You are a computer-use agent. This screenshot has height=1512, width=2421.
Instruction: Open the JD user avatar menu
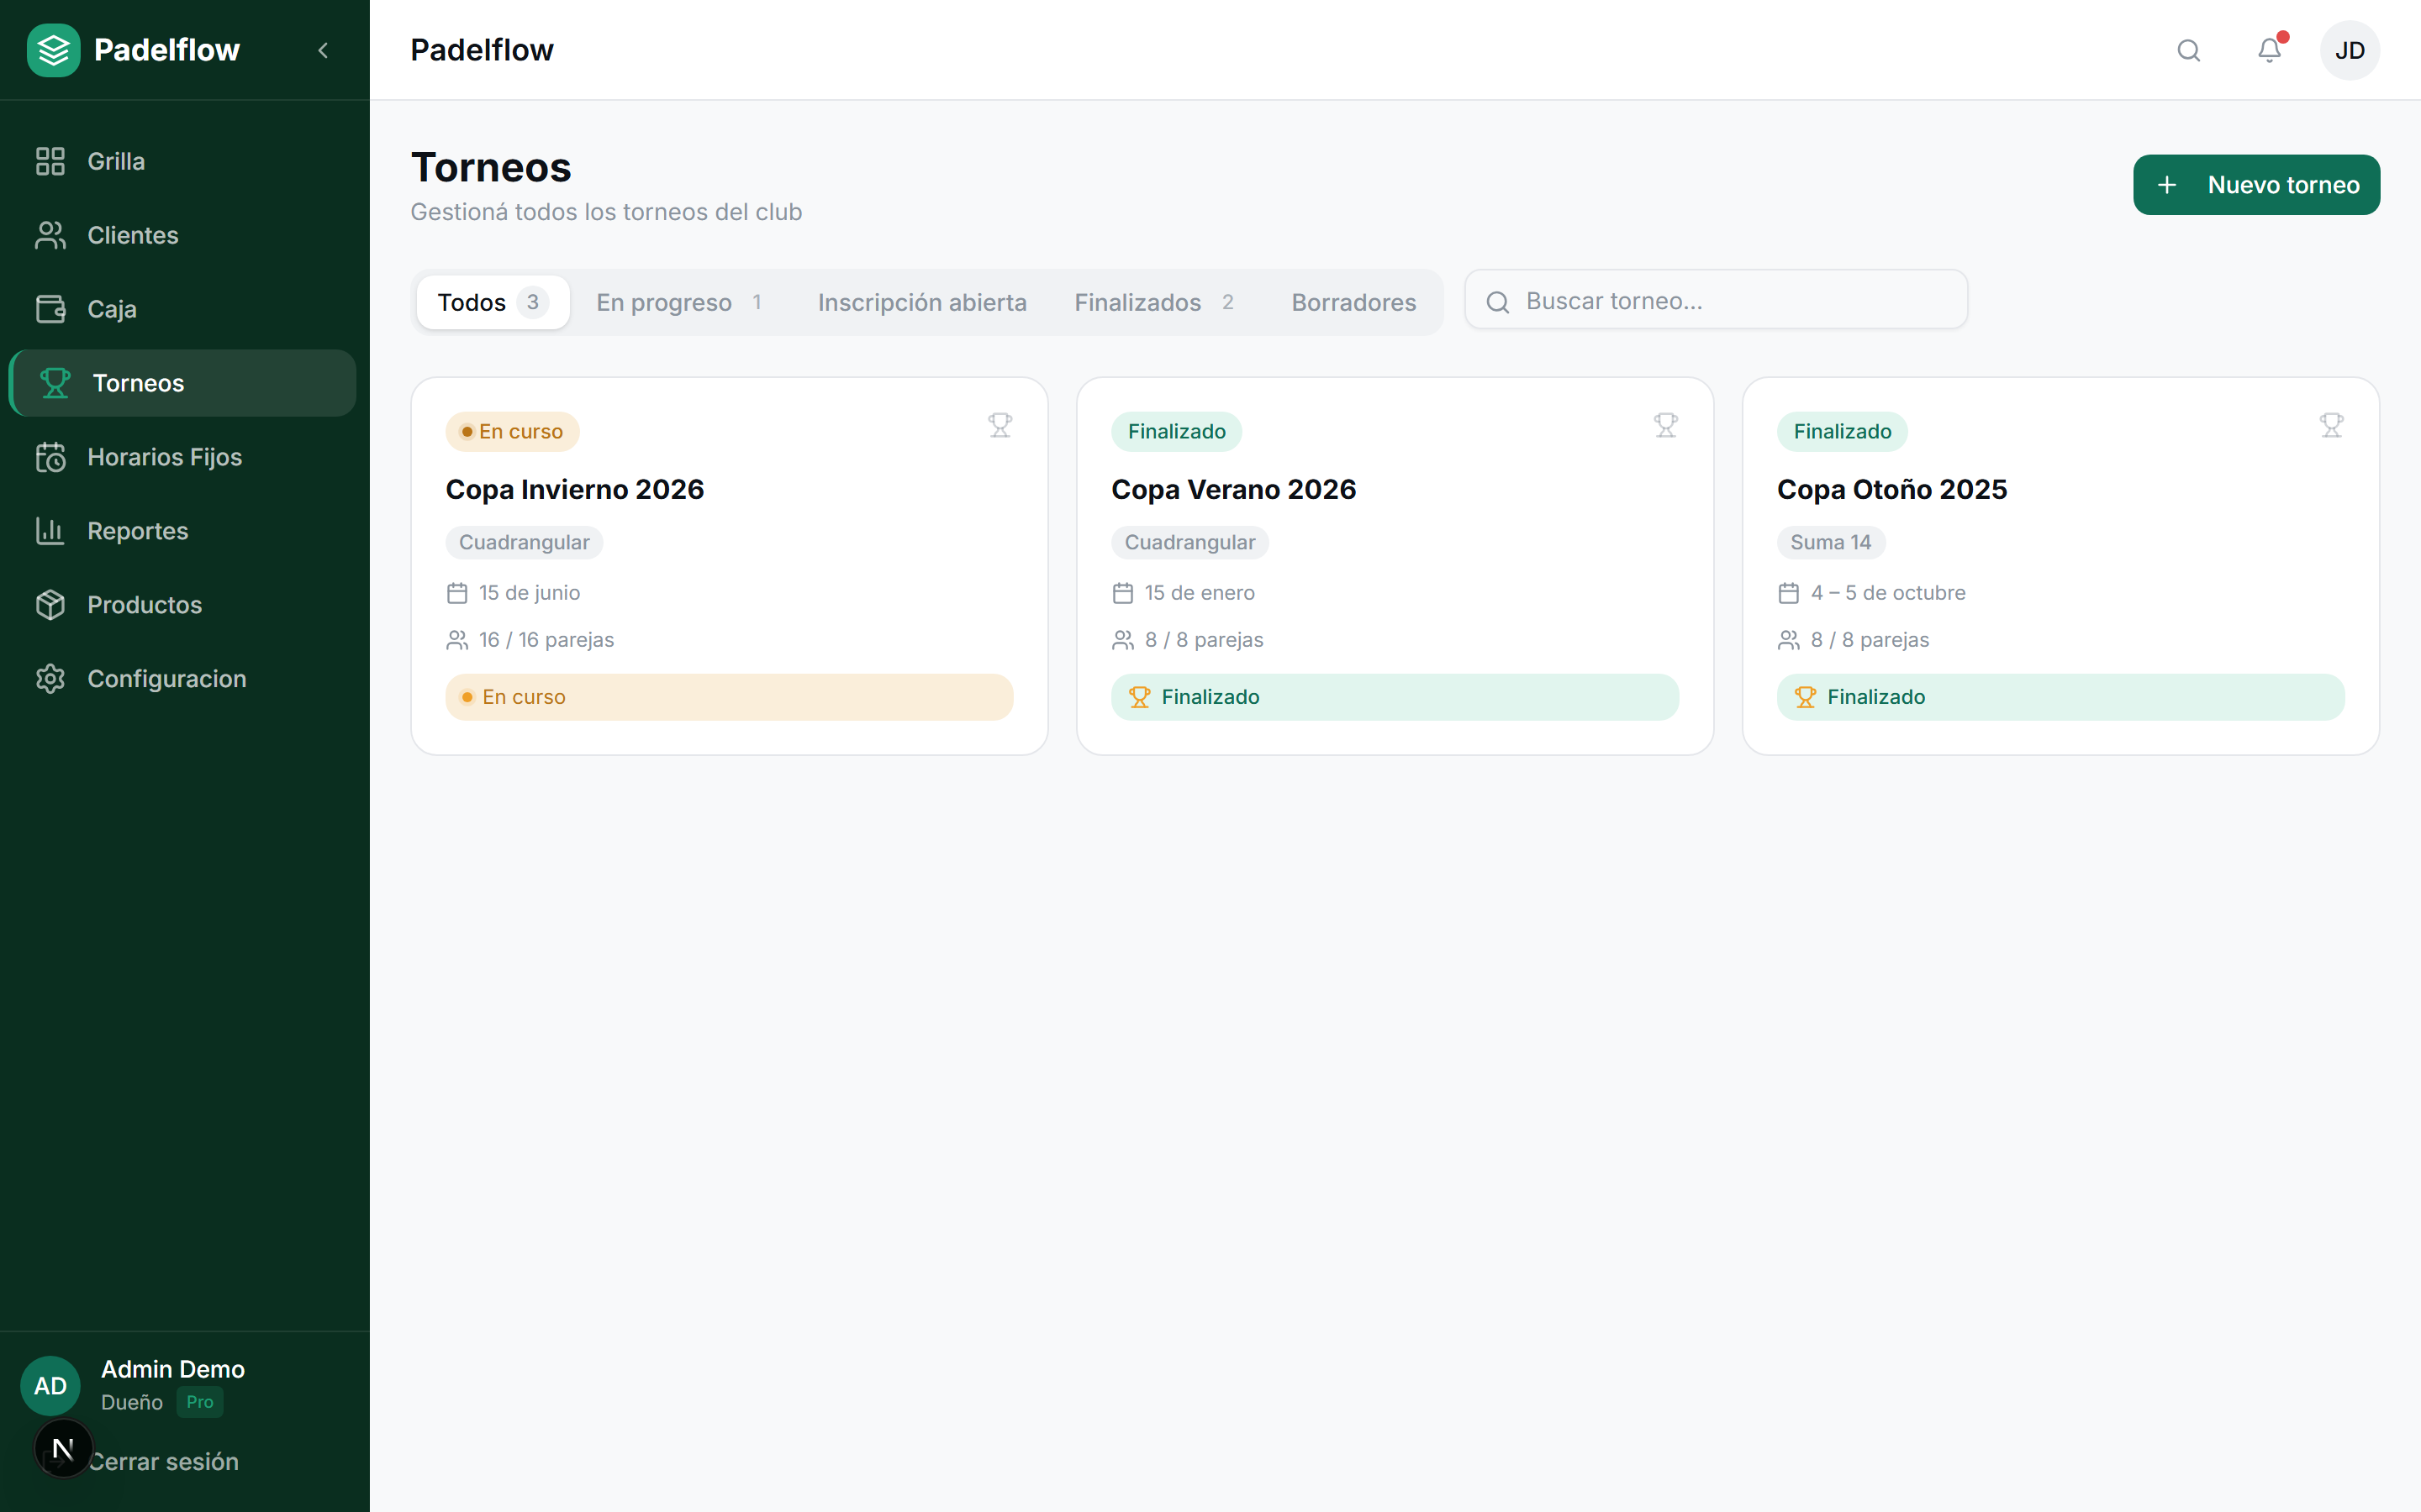(2350, 50)
